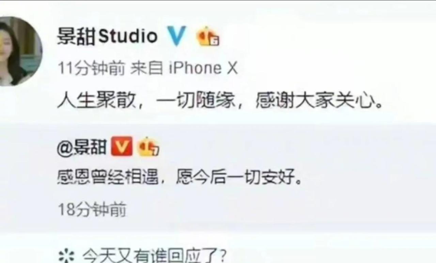The height and width of the screenshot is (263, 436).
Task: Click sparkle icon before "今天又有谁回应了"
Action: coord(66,256)
